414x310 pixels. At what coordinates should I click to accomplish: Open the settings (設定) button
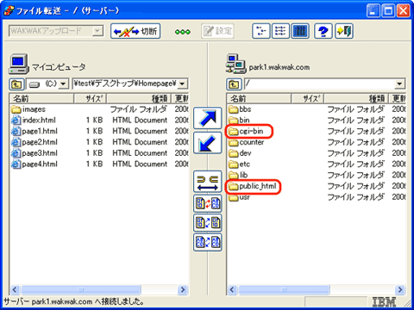217,31
